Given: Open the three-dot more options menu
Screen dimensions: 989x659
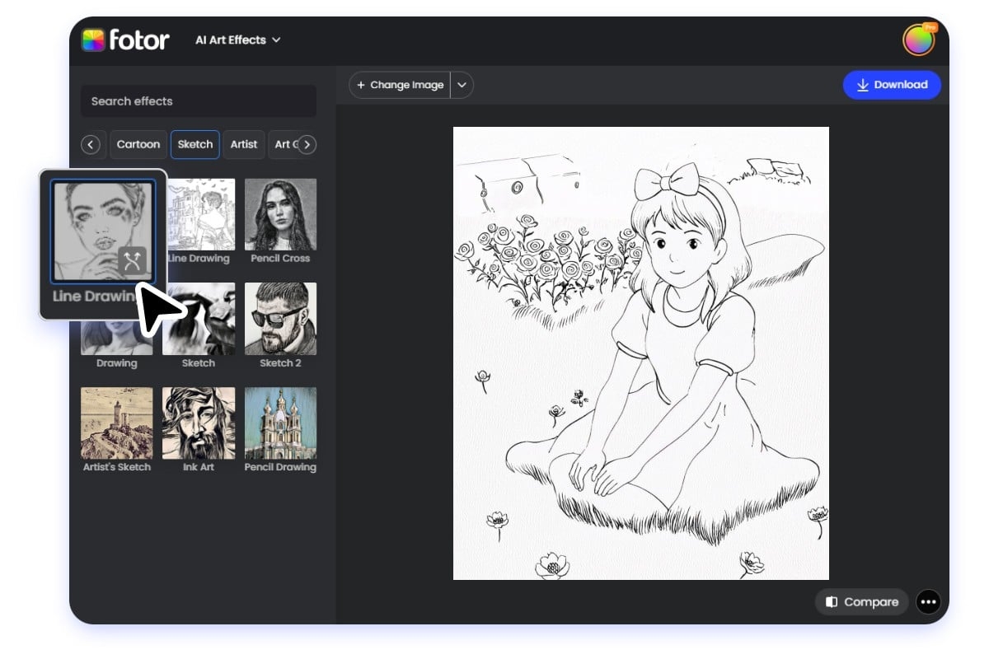Looking at the screenshot, I should tap(928, 602).
